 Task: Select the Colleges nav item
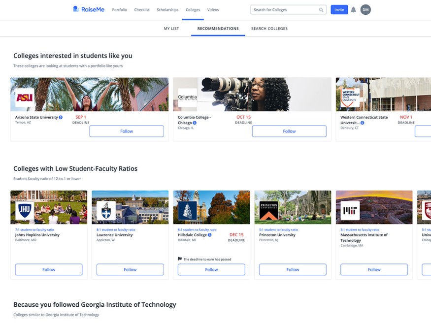tap(193, 10)
